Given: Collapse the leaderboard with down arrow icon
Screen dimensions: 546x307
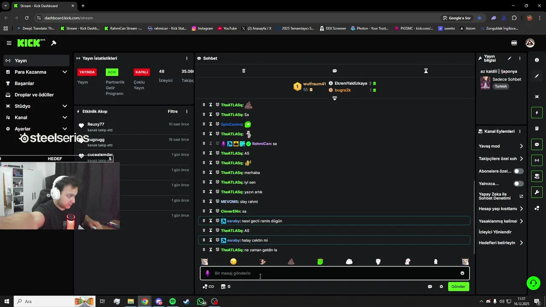Looking at the screenshot, I should tap(334, 98).
